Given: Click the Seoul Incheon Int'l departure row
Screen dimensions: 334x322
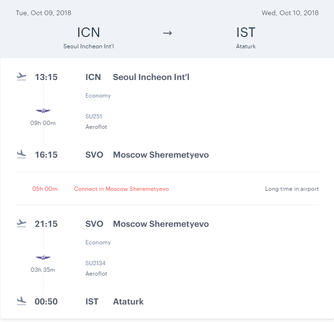Looking at the screenshot, I should click(151, 77).
